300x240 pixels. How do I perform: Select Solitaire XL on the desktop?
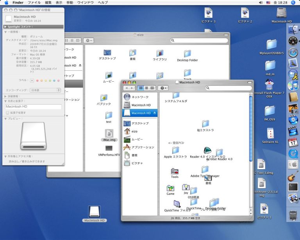tap(270, 136)
